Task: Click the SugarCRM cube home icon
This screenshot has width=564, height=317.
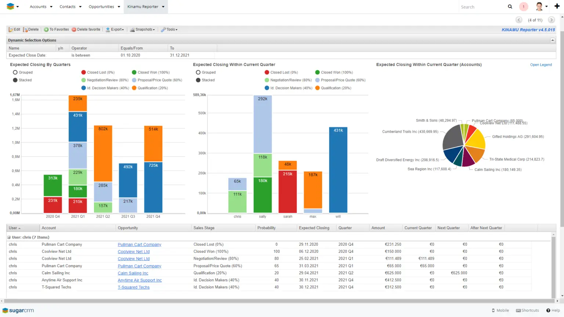Action: (10, 7)
